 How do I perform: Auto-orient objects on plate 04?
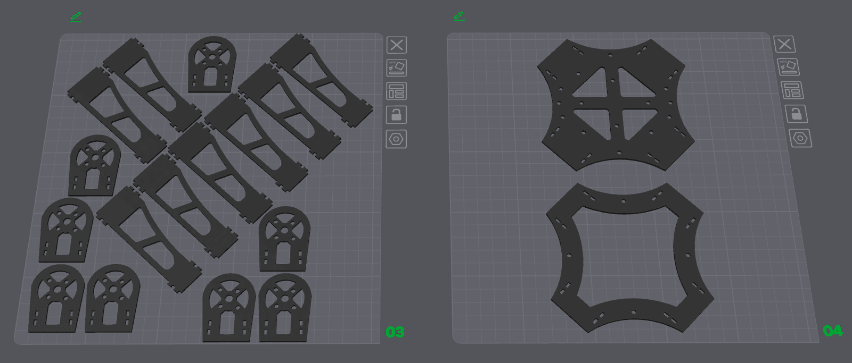coord(788,67)
